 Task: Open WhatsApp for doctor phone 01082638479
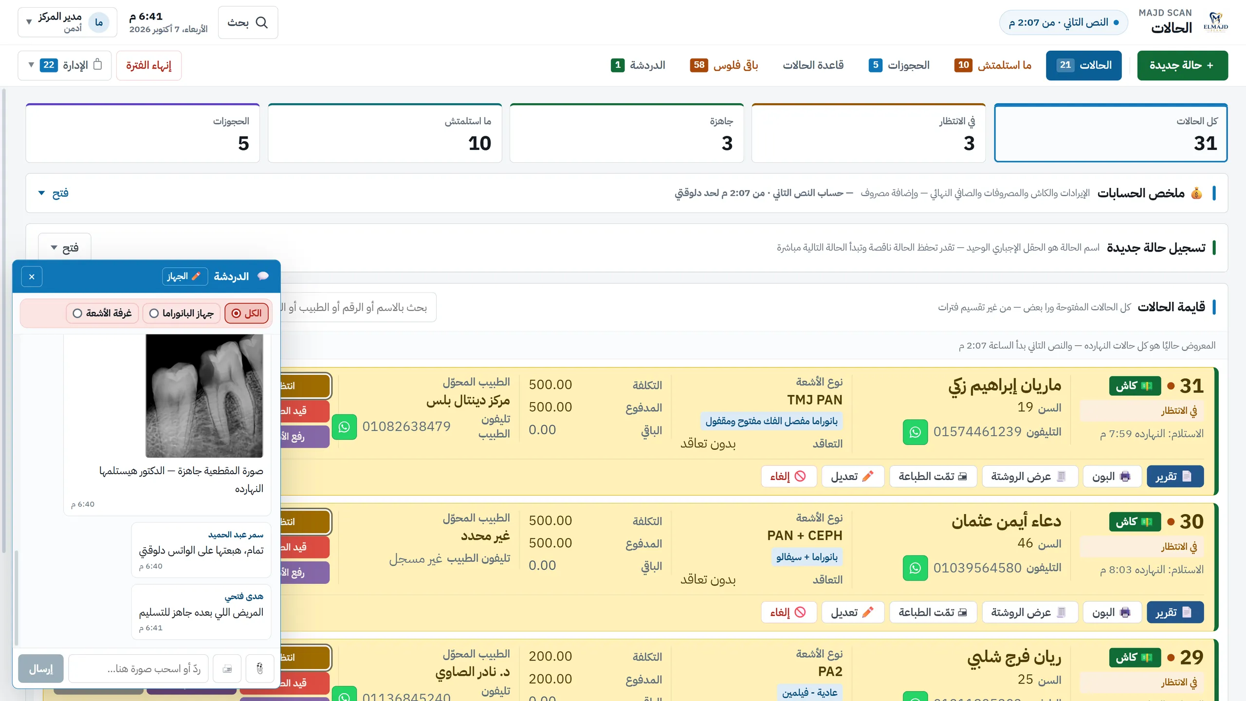click(344, 426)
